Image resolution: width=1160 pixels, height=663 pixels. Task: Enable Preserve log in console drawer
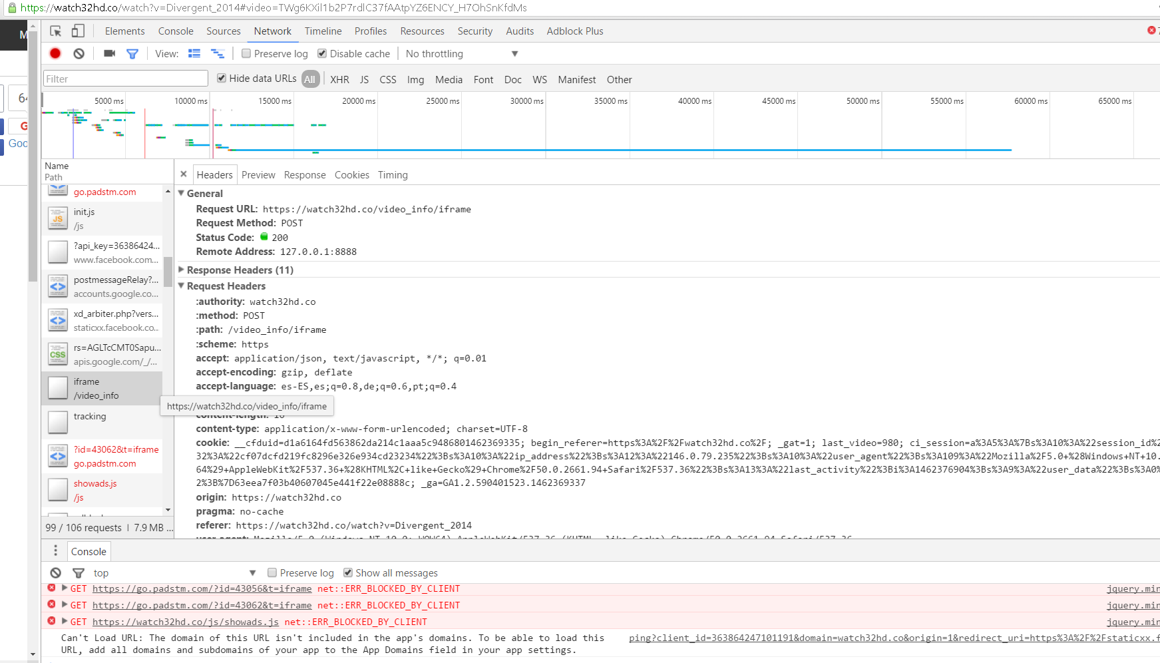click(272, 573)
